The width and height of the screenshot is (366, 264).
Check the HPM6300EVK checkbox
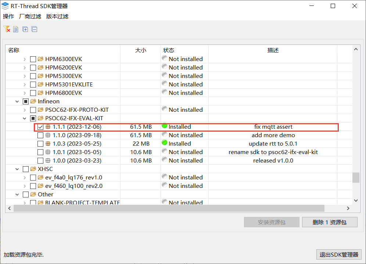pos(33,59)
